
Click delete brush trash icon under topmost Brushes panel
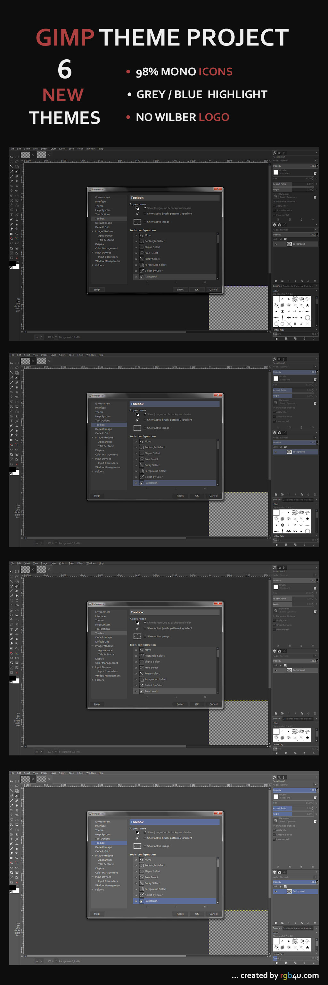(x=304, y=338)
